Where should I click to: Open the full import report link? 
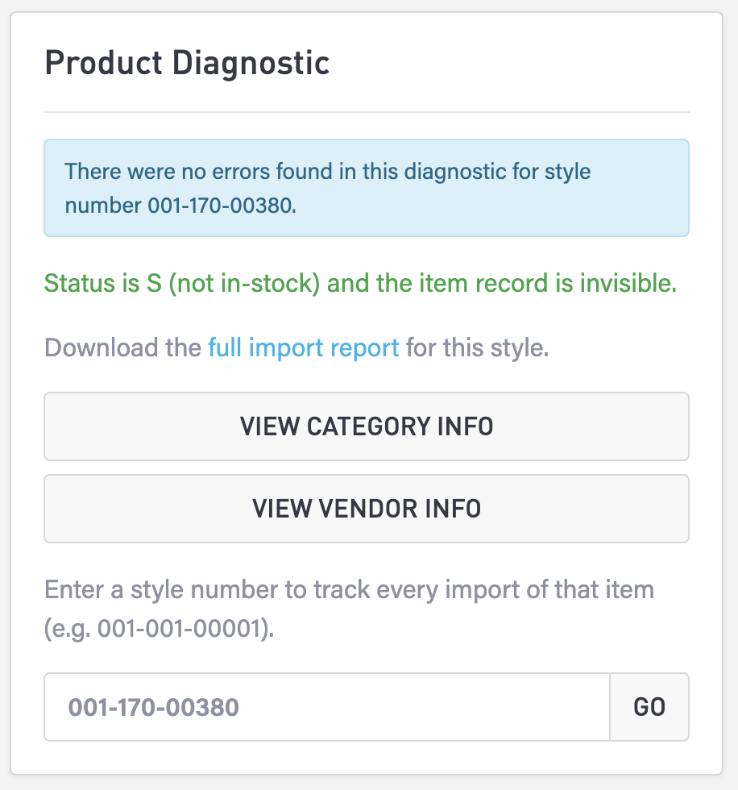click(x=303, y=348)
